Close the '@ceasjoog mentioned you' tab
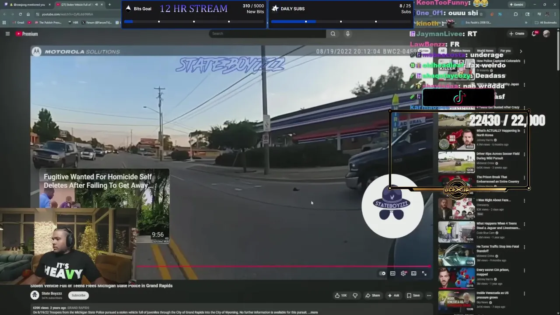This screenshot has width=560, height=315. [x=49, y=4]
